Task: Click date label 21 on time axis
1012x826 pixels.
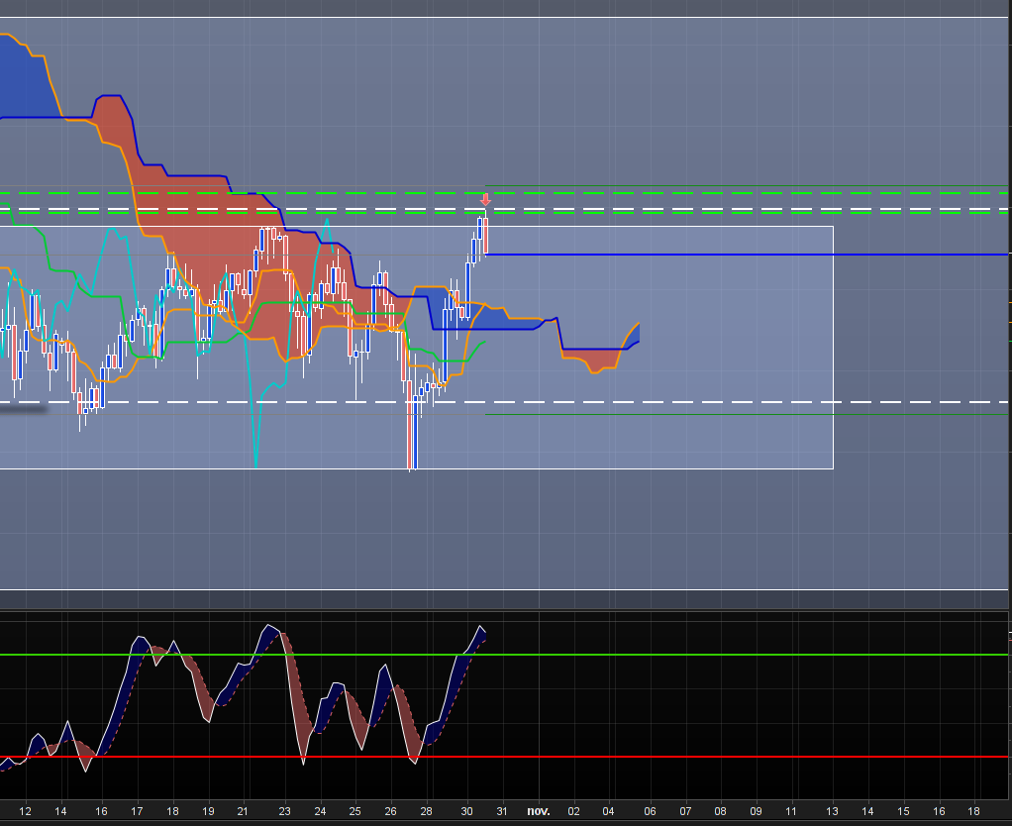Action: pyautogui.click(x=243, y=811)
